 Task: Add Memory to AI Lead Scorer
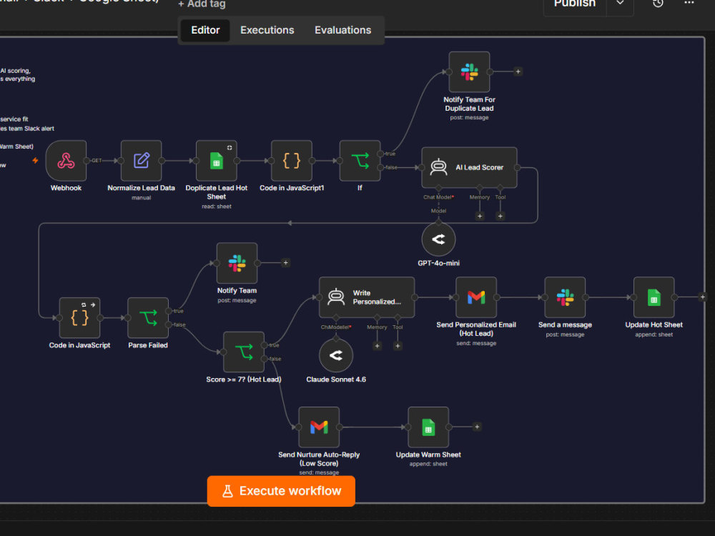coord(480,216)
